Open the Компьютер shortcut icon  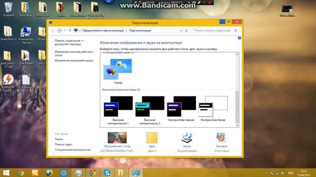pos(26,35)
